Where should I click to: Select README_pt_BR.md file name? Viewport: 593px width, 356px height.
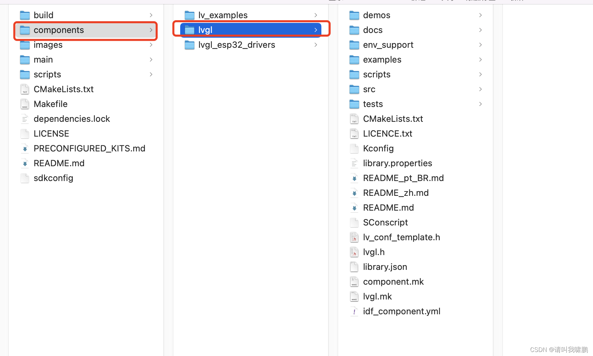[x=403, y=178]
